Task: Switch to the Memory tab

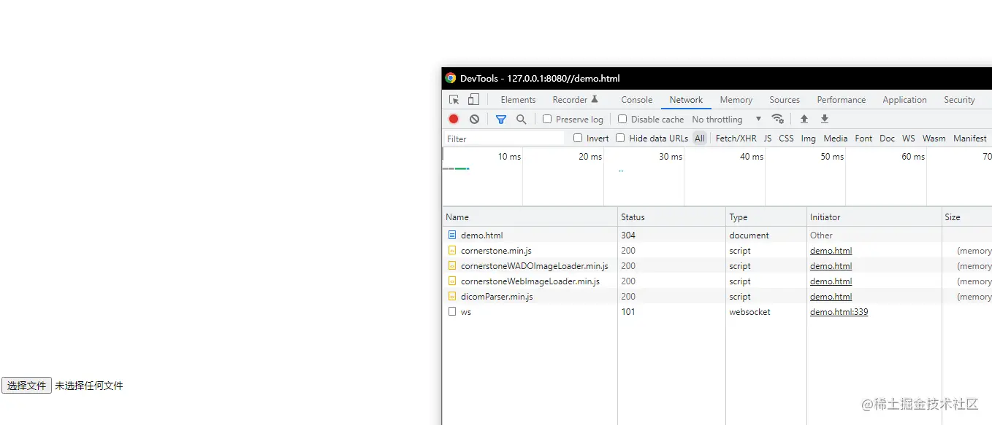Action: tap(736, 100)
